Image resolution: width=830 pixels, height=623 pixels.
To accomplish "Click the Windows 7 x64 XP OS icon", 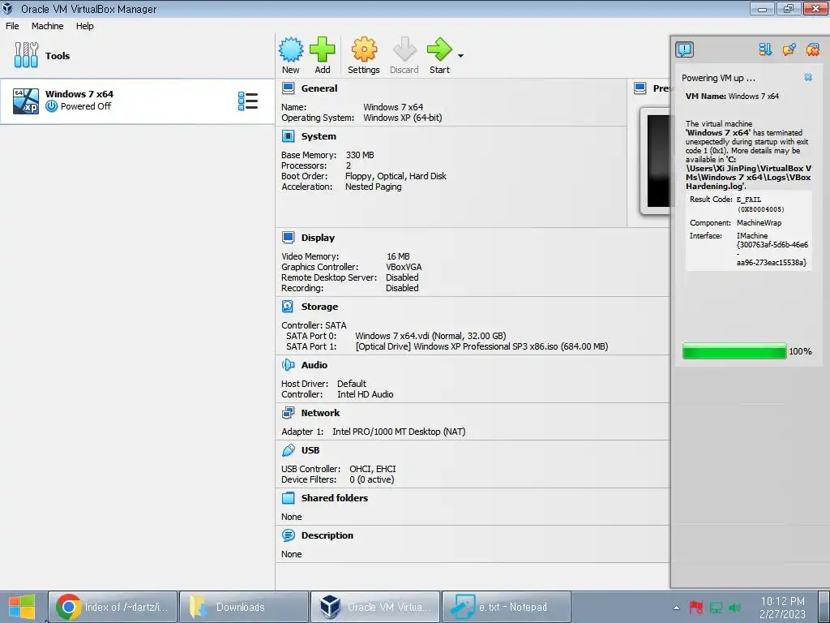I will coord(26,101).
